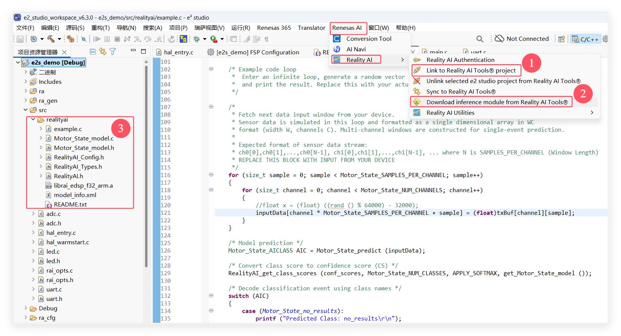The height and width of the screenshot is (336, 621).
Task: Select RealityAI_Config.h in the tree
Action: click(79, 157)
